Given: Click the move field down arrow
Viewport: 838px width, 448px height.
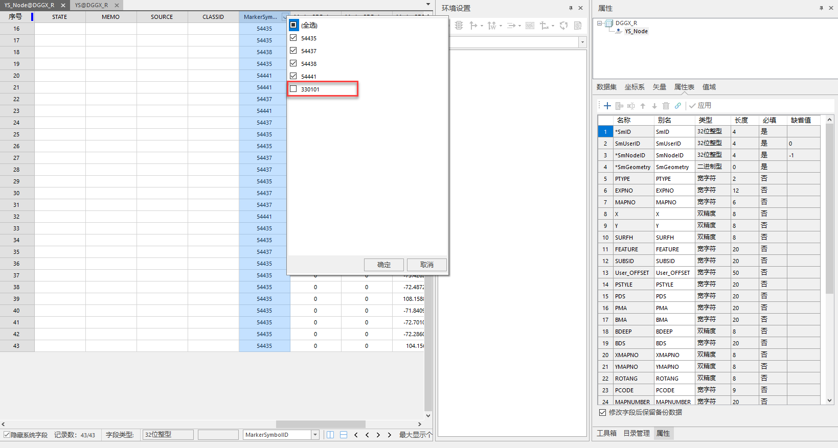Looking at the screenshot, I should pyautogui.click(x=654, y=106).
